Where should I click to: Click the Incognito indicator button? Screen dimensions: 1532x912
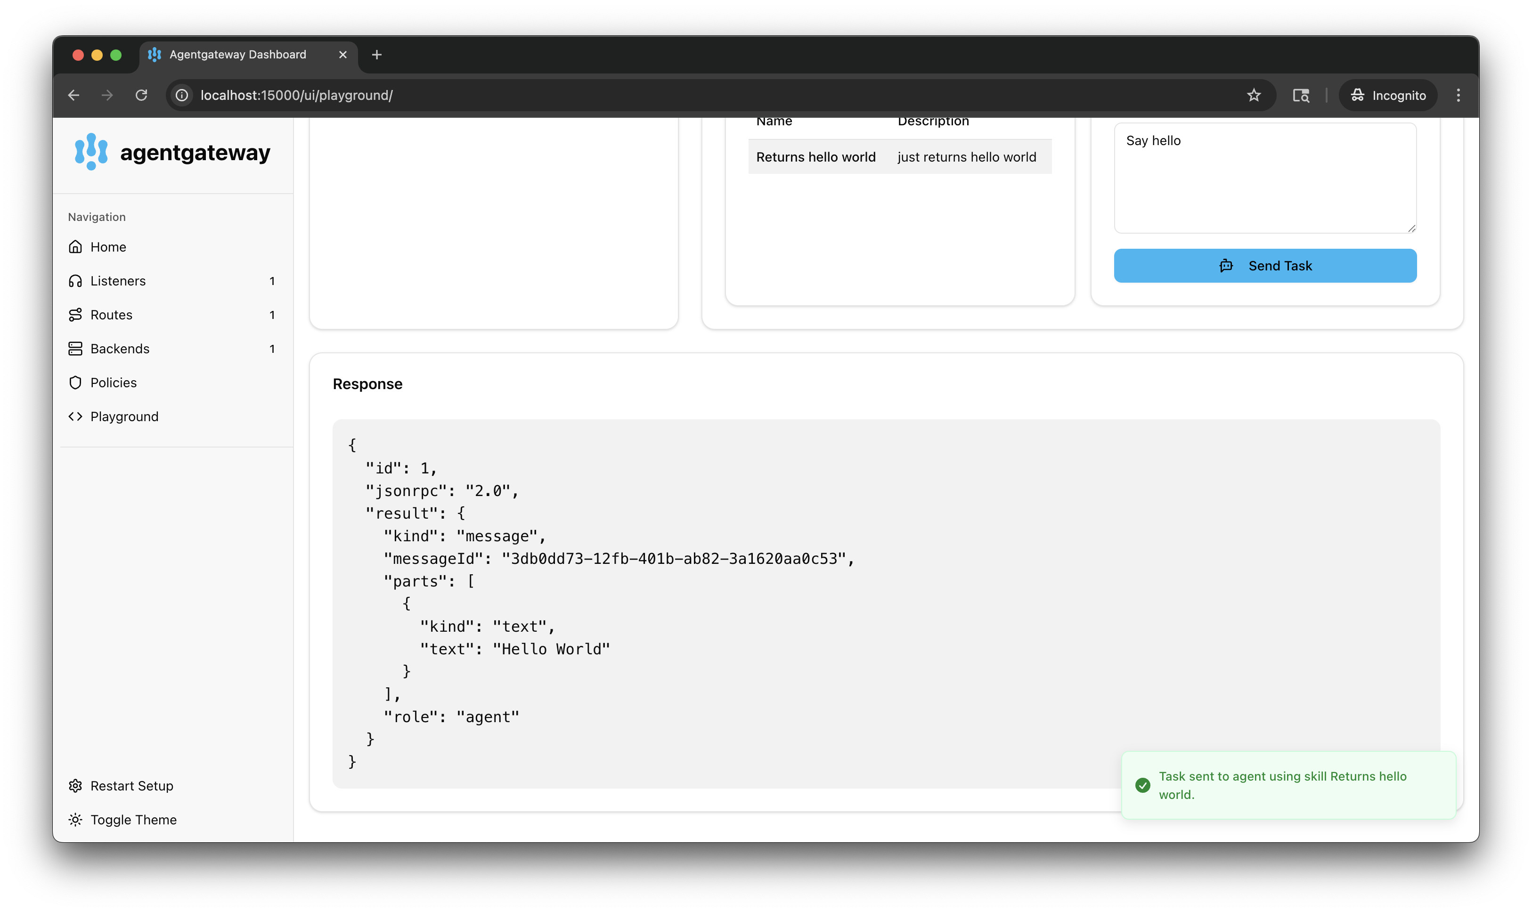click(1388, 95)
